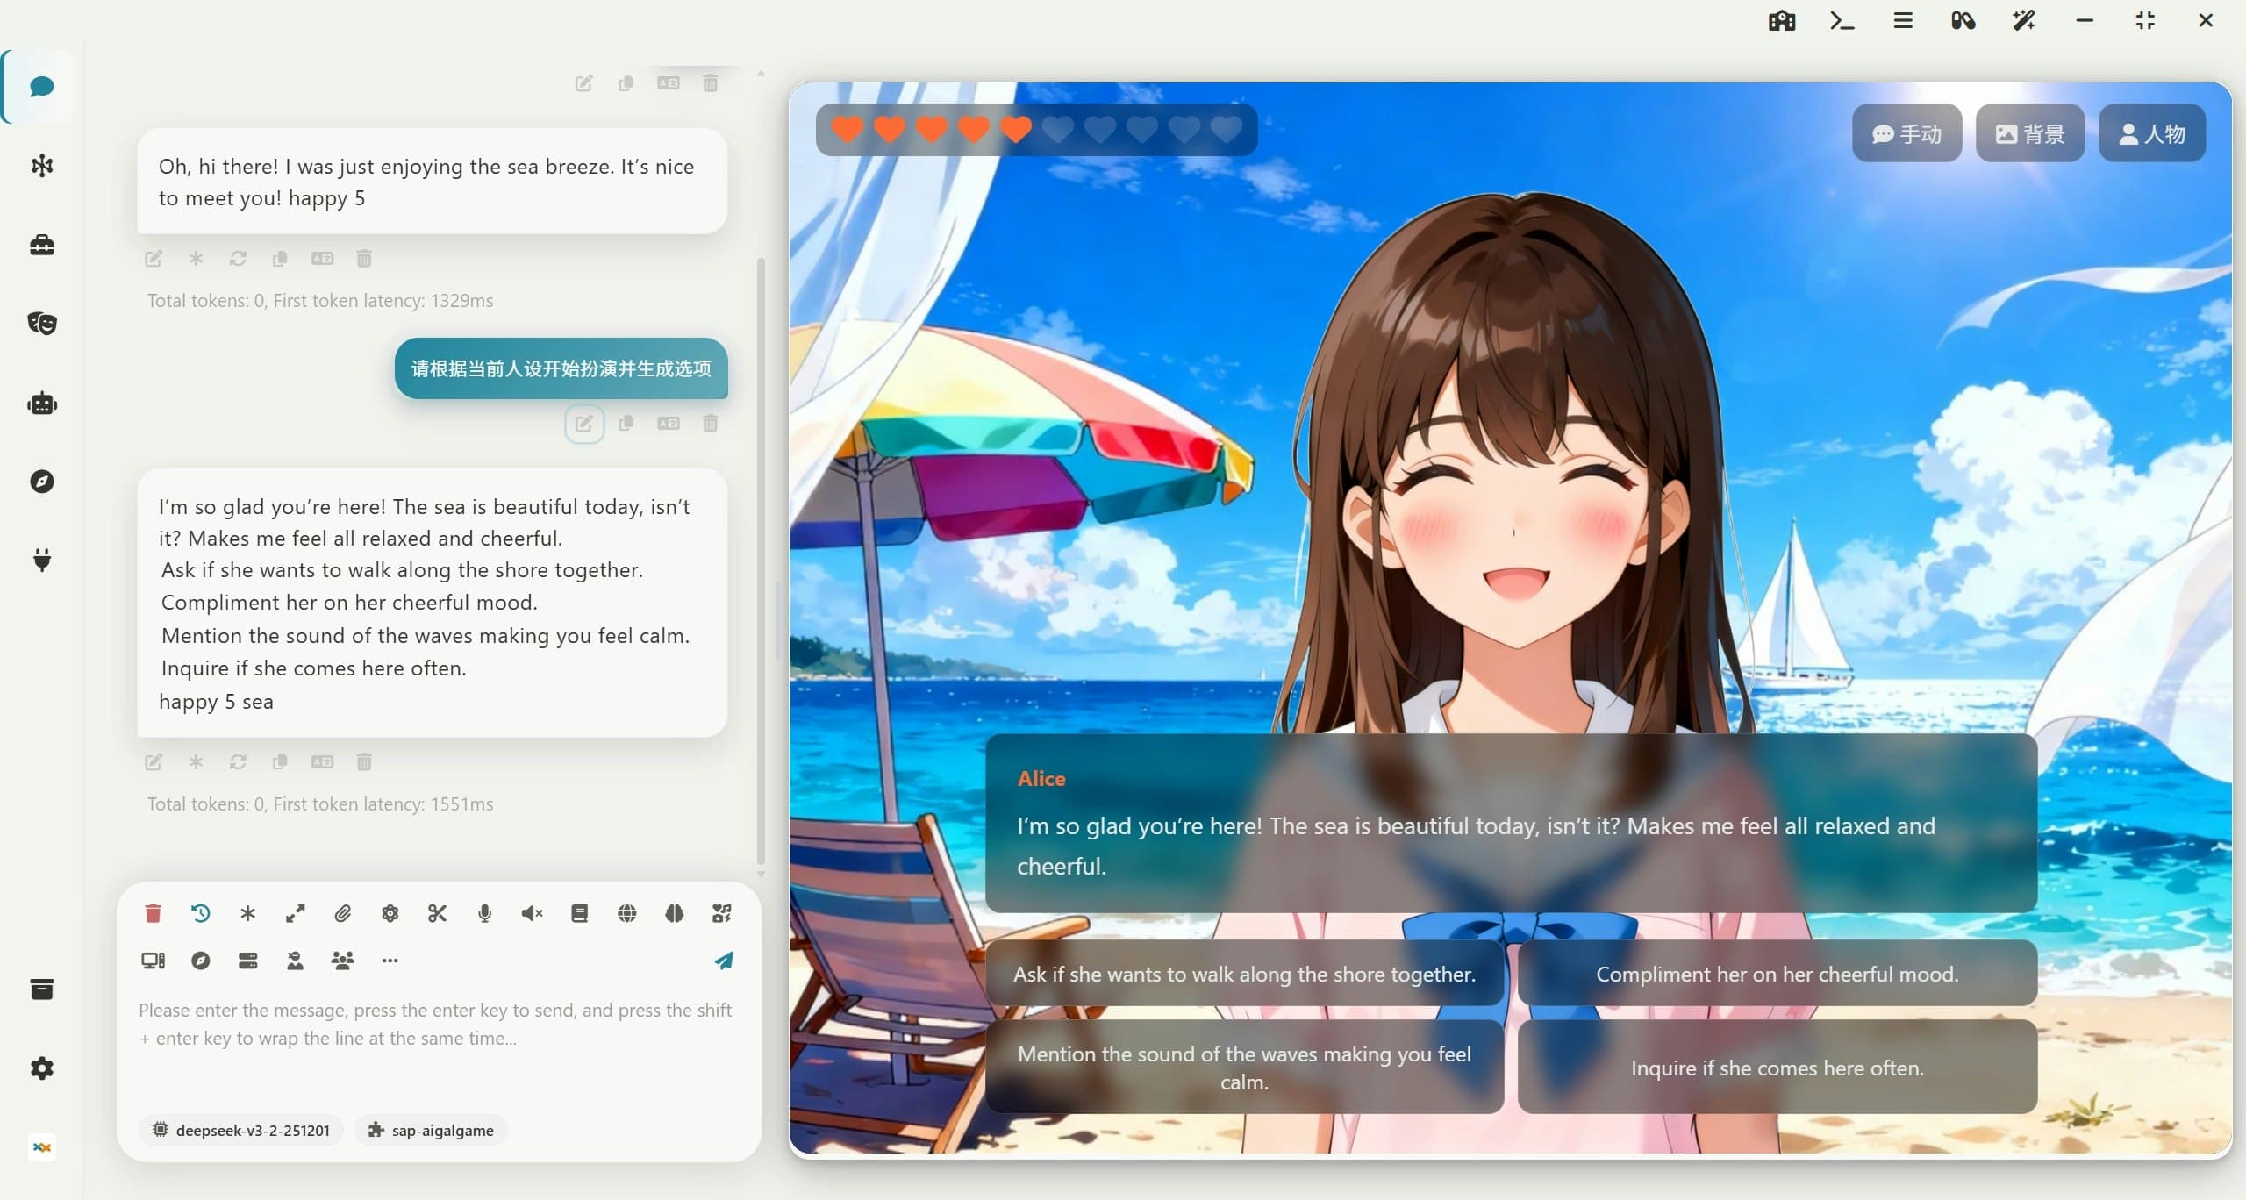The image size is (2246, 1200).
Task: Open the theater masks icon in sidebar
Action: [42, 324]
